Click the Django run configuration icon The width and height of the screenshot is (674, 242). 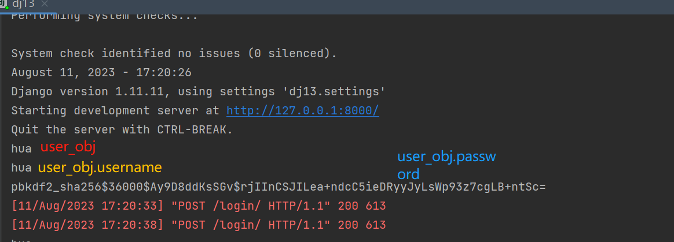coord(4,3)
